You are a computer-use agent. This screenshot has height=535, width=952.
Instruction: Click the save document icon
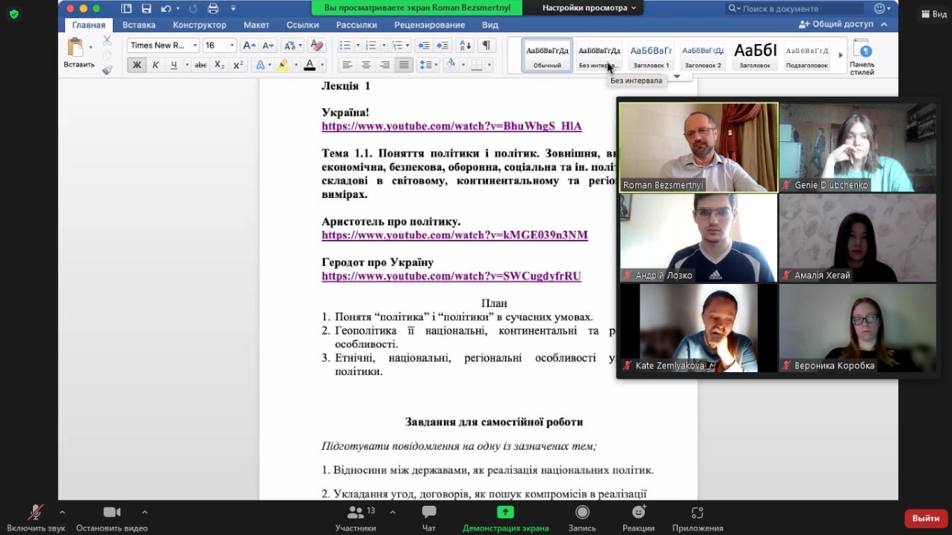[x=146, y=8]
